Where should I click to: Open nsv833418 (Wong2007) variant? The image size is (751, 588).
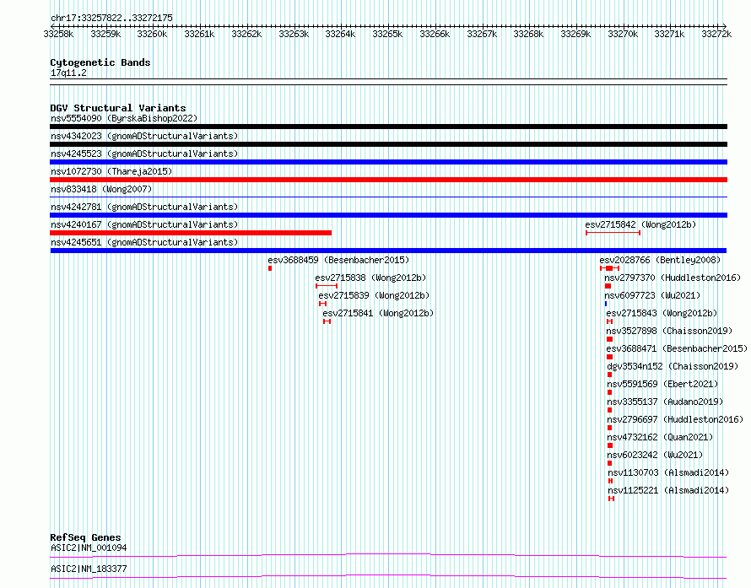[101, 189]
